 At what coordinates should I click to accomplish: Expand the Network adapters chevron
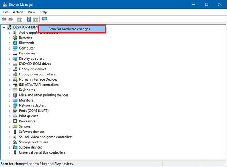(x=10, y=106)
